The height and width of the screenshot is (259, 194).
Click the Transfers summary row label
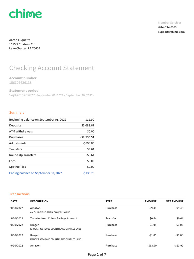tap(15, 149)
